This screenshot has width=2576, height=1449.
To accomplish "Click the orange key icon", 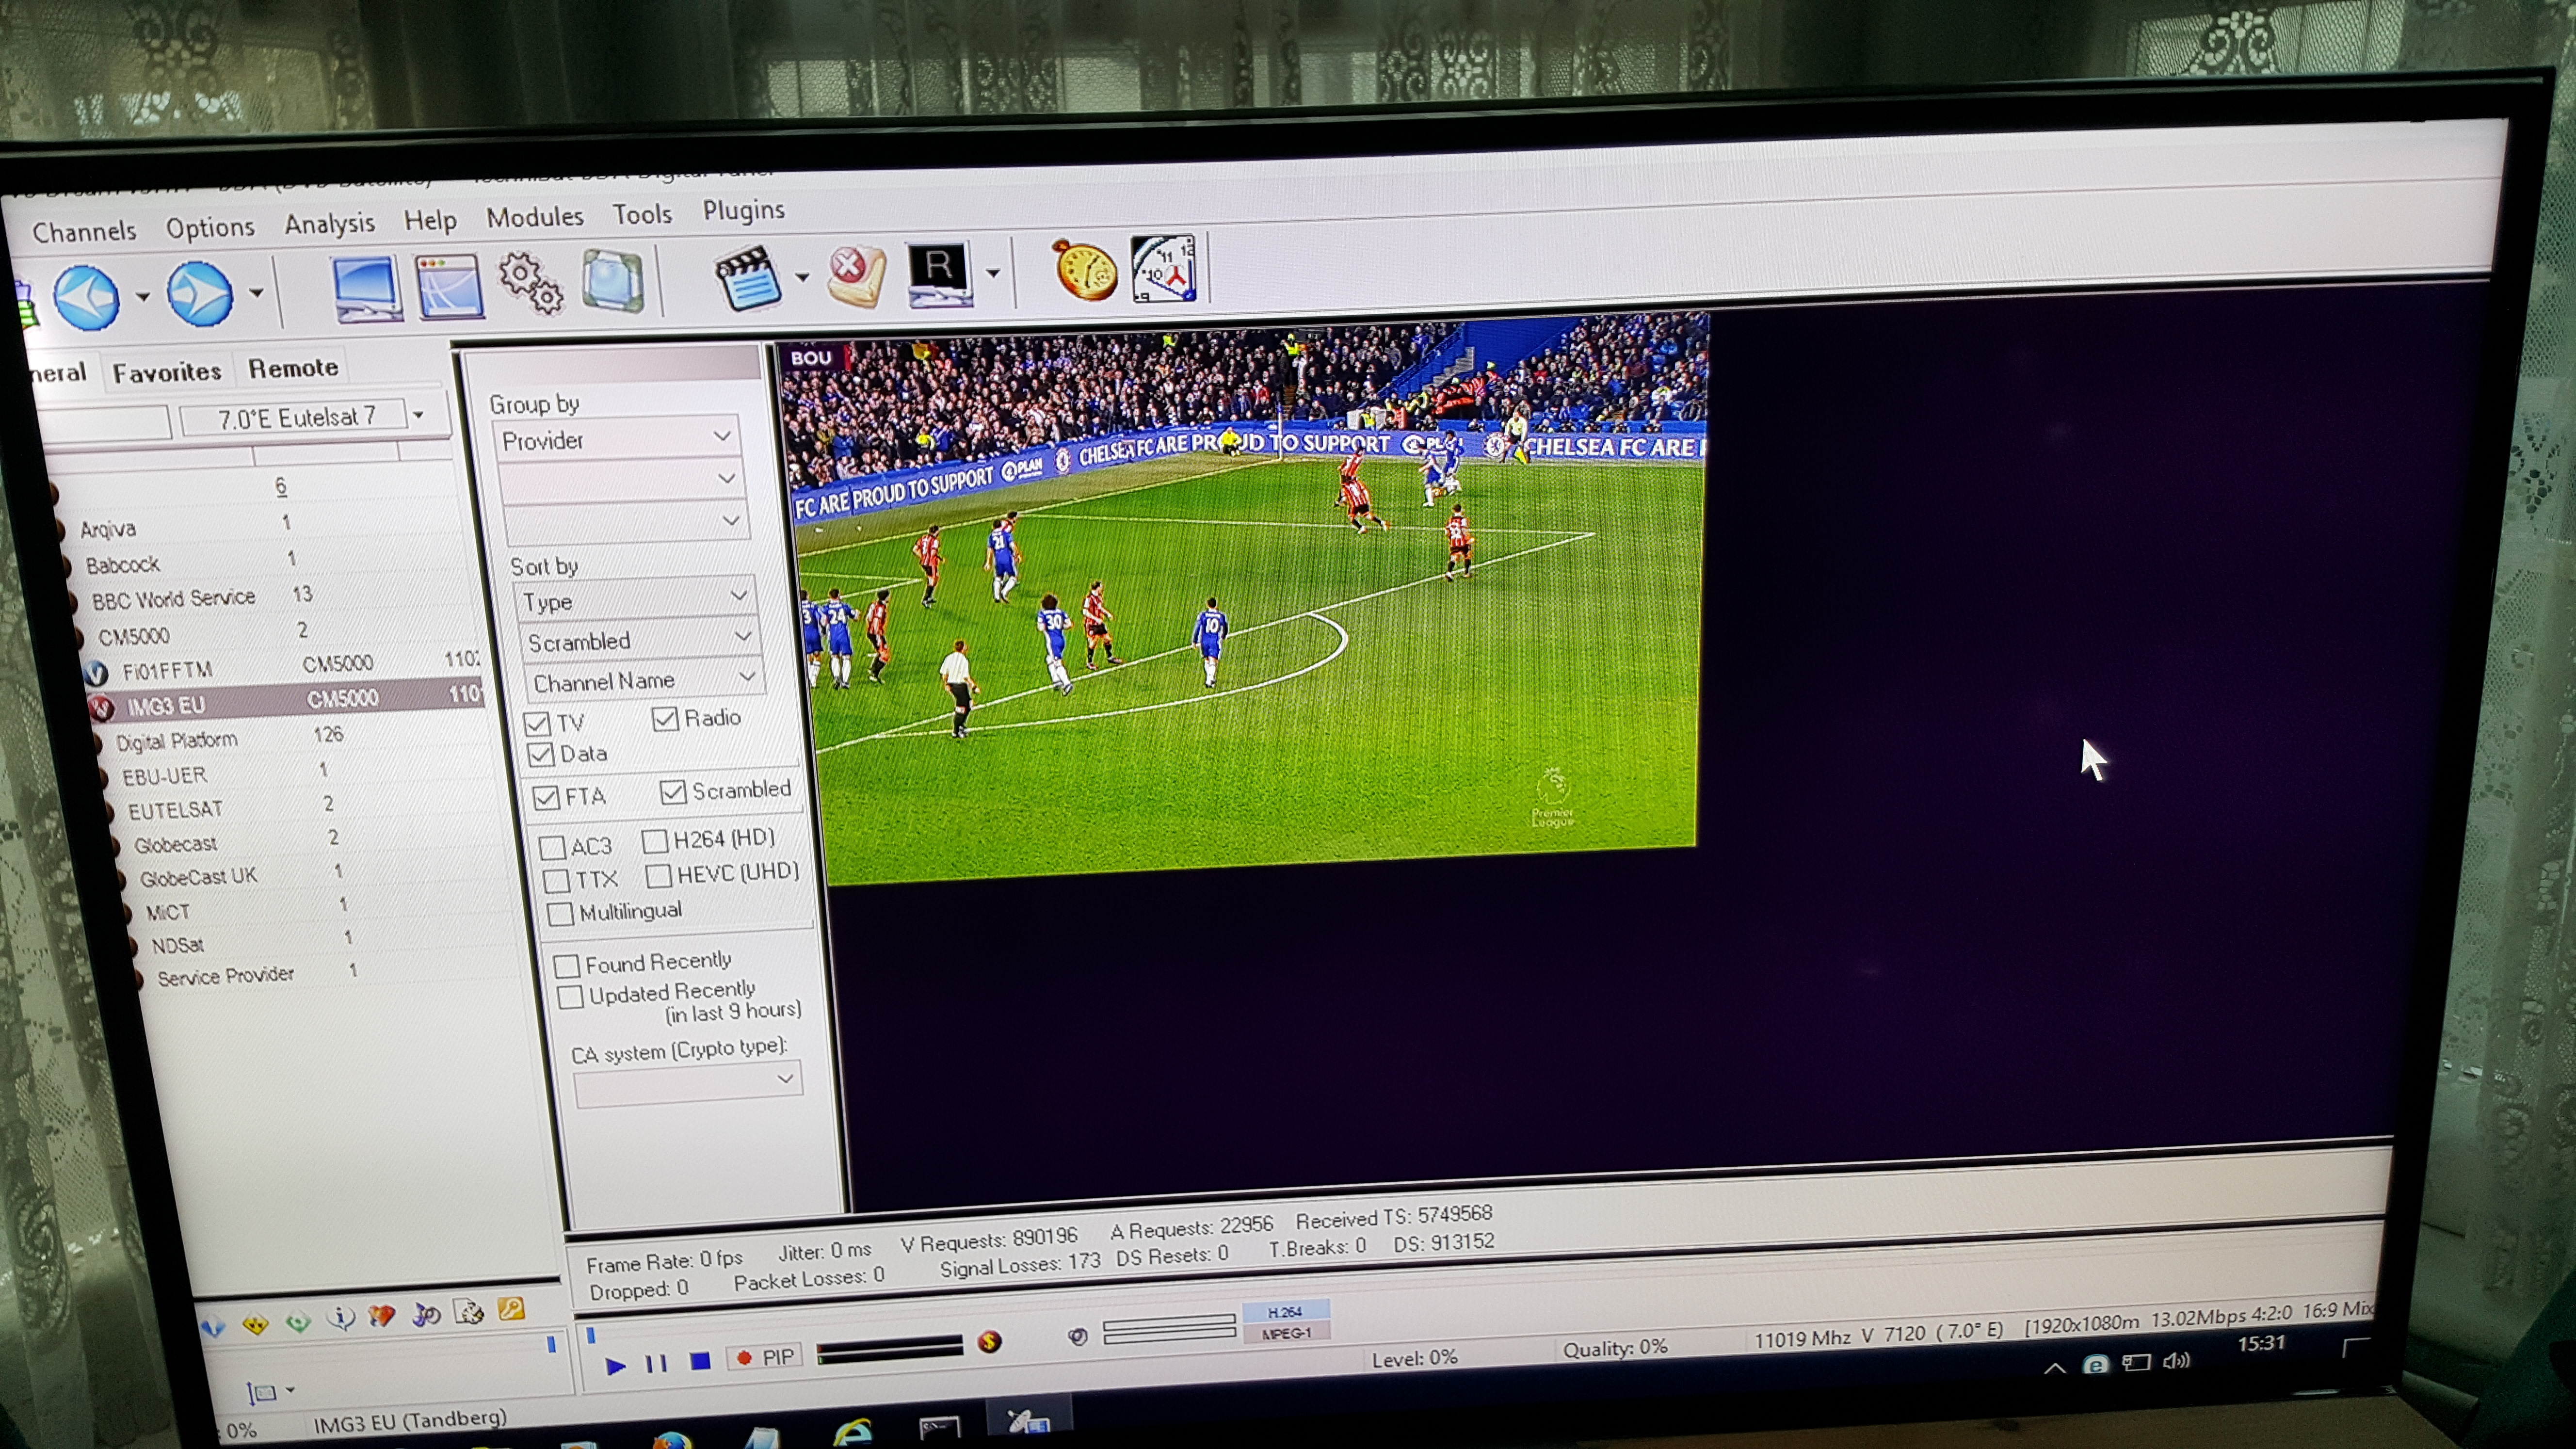I will pyautogui.click(x=511, y=1309).
